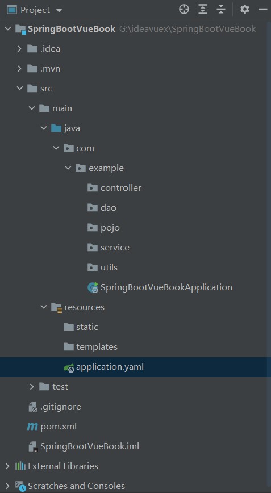The image size is (271, 493).
Task: Expand the .idea folder arrow
Action: (19, 49)
